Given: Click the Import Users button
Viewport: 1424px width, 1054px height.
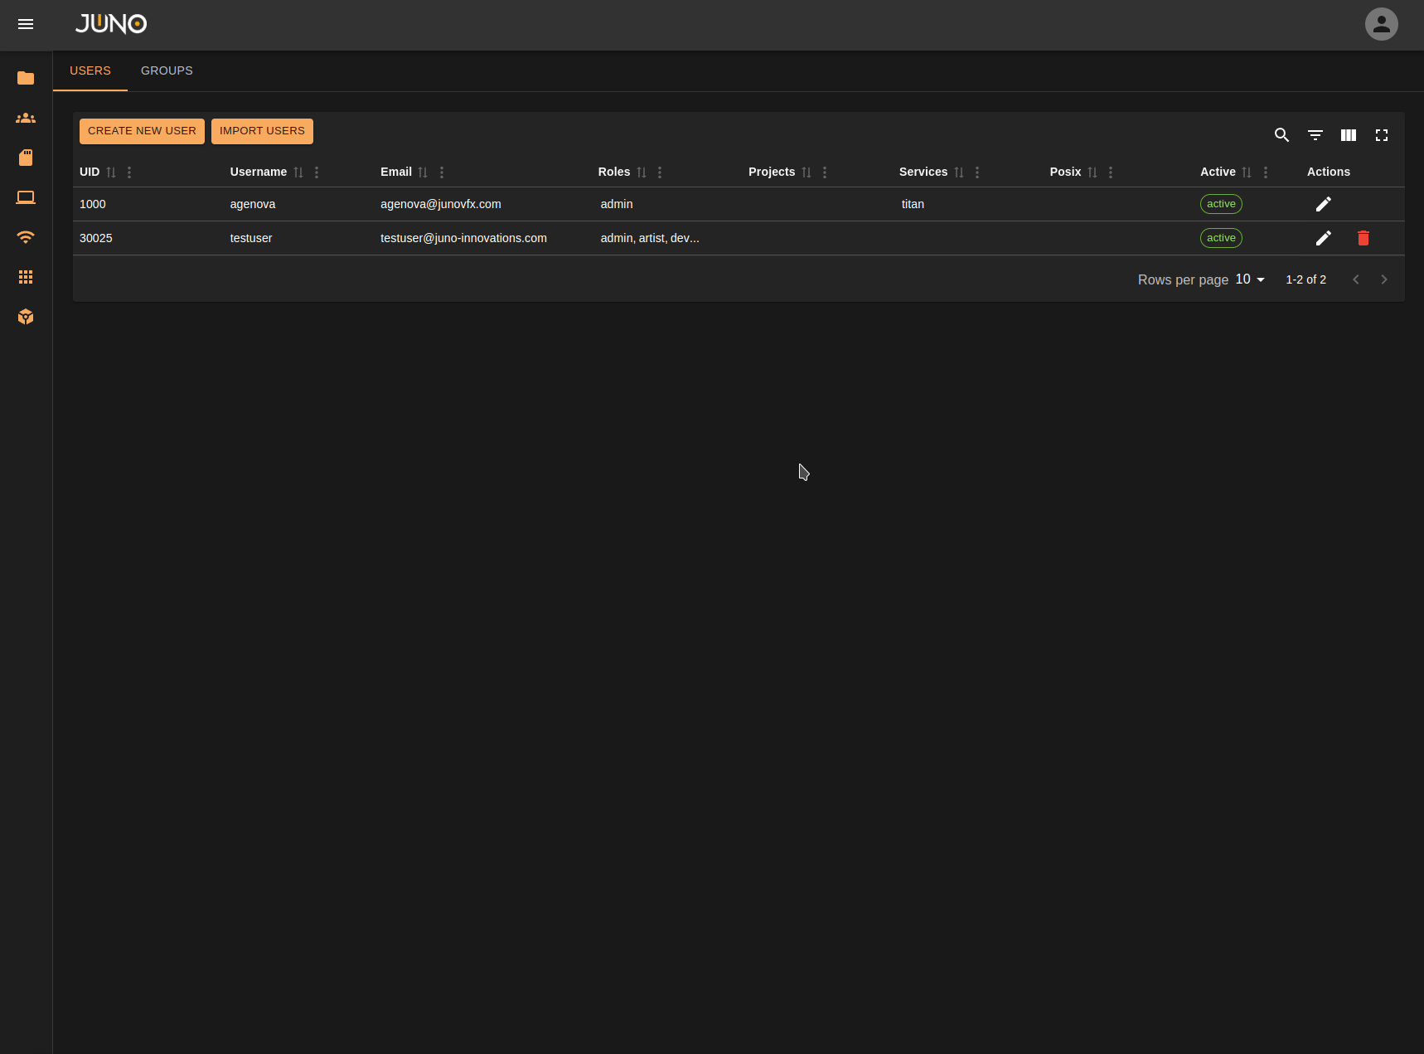Looking at the screenshot, I should point(262,131).
